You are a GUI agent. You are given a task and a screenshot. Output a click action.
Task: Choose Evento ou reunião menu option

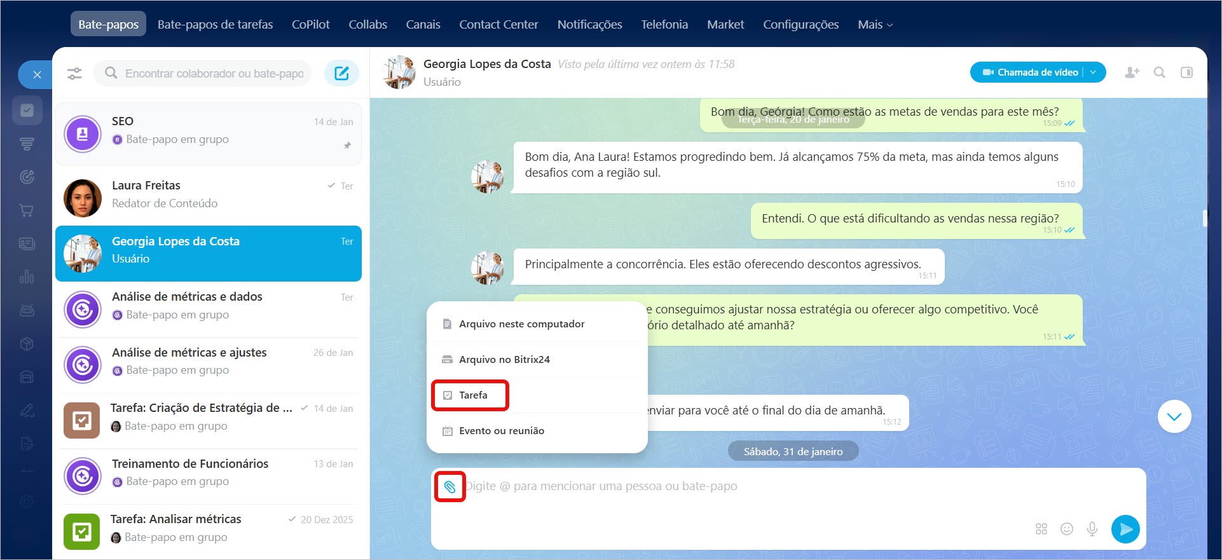coord(501,431)
